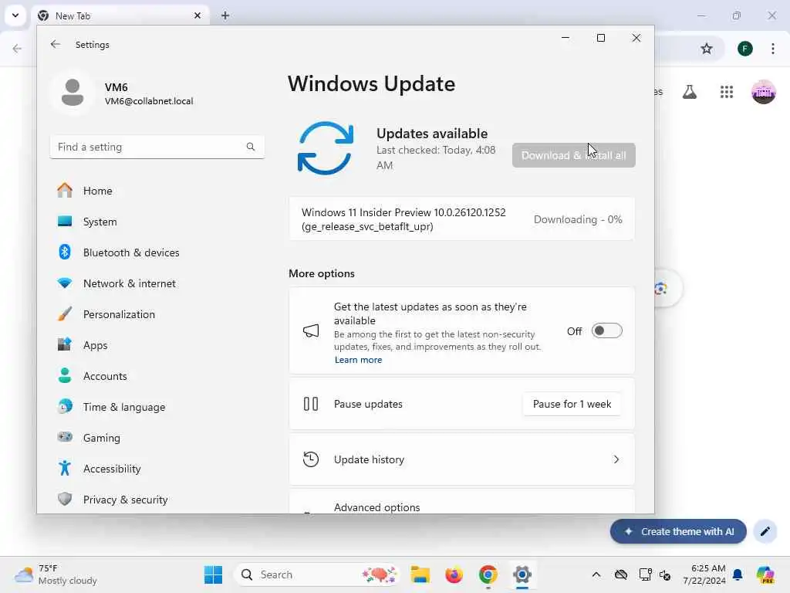Open taskbar clock showing 6:25 AM
790x593 pixels.
704,574
